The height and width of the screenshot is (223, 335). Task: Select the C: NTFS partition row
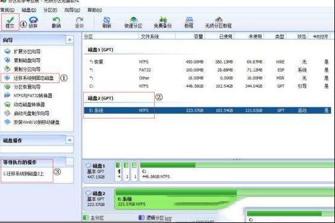pos(207,86)
